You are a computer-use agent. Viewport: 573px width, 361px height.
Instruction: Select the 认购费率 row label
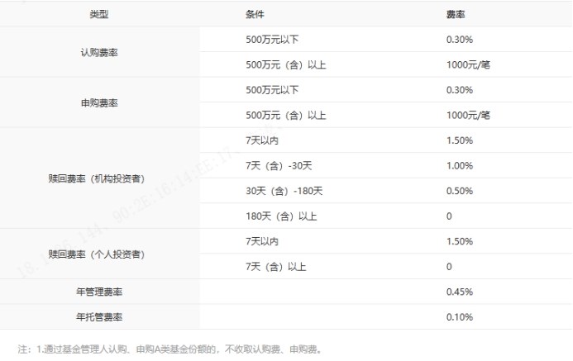tap(98, 52)
